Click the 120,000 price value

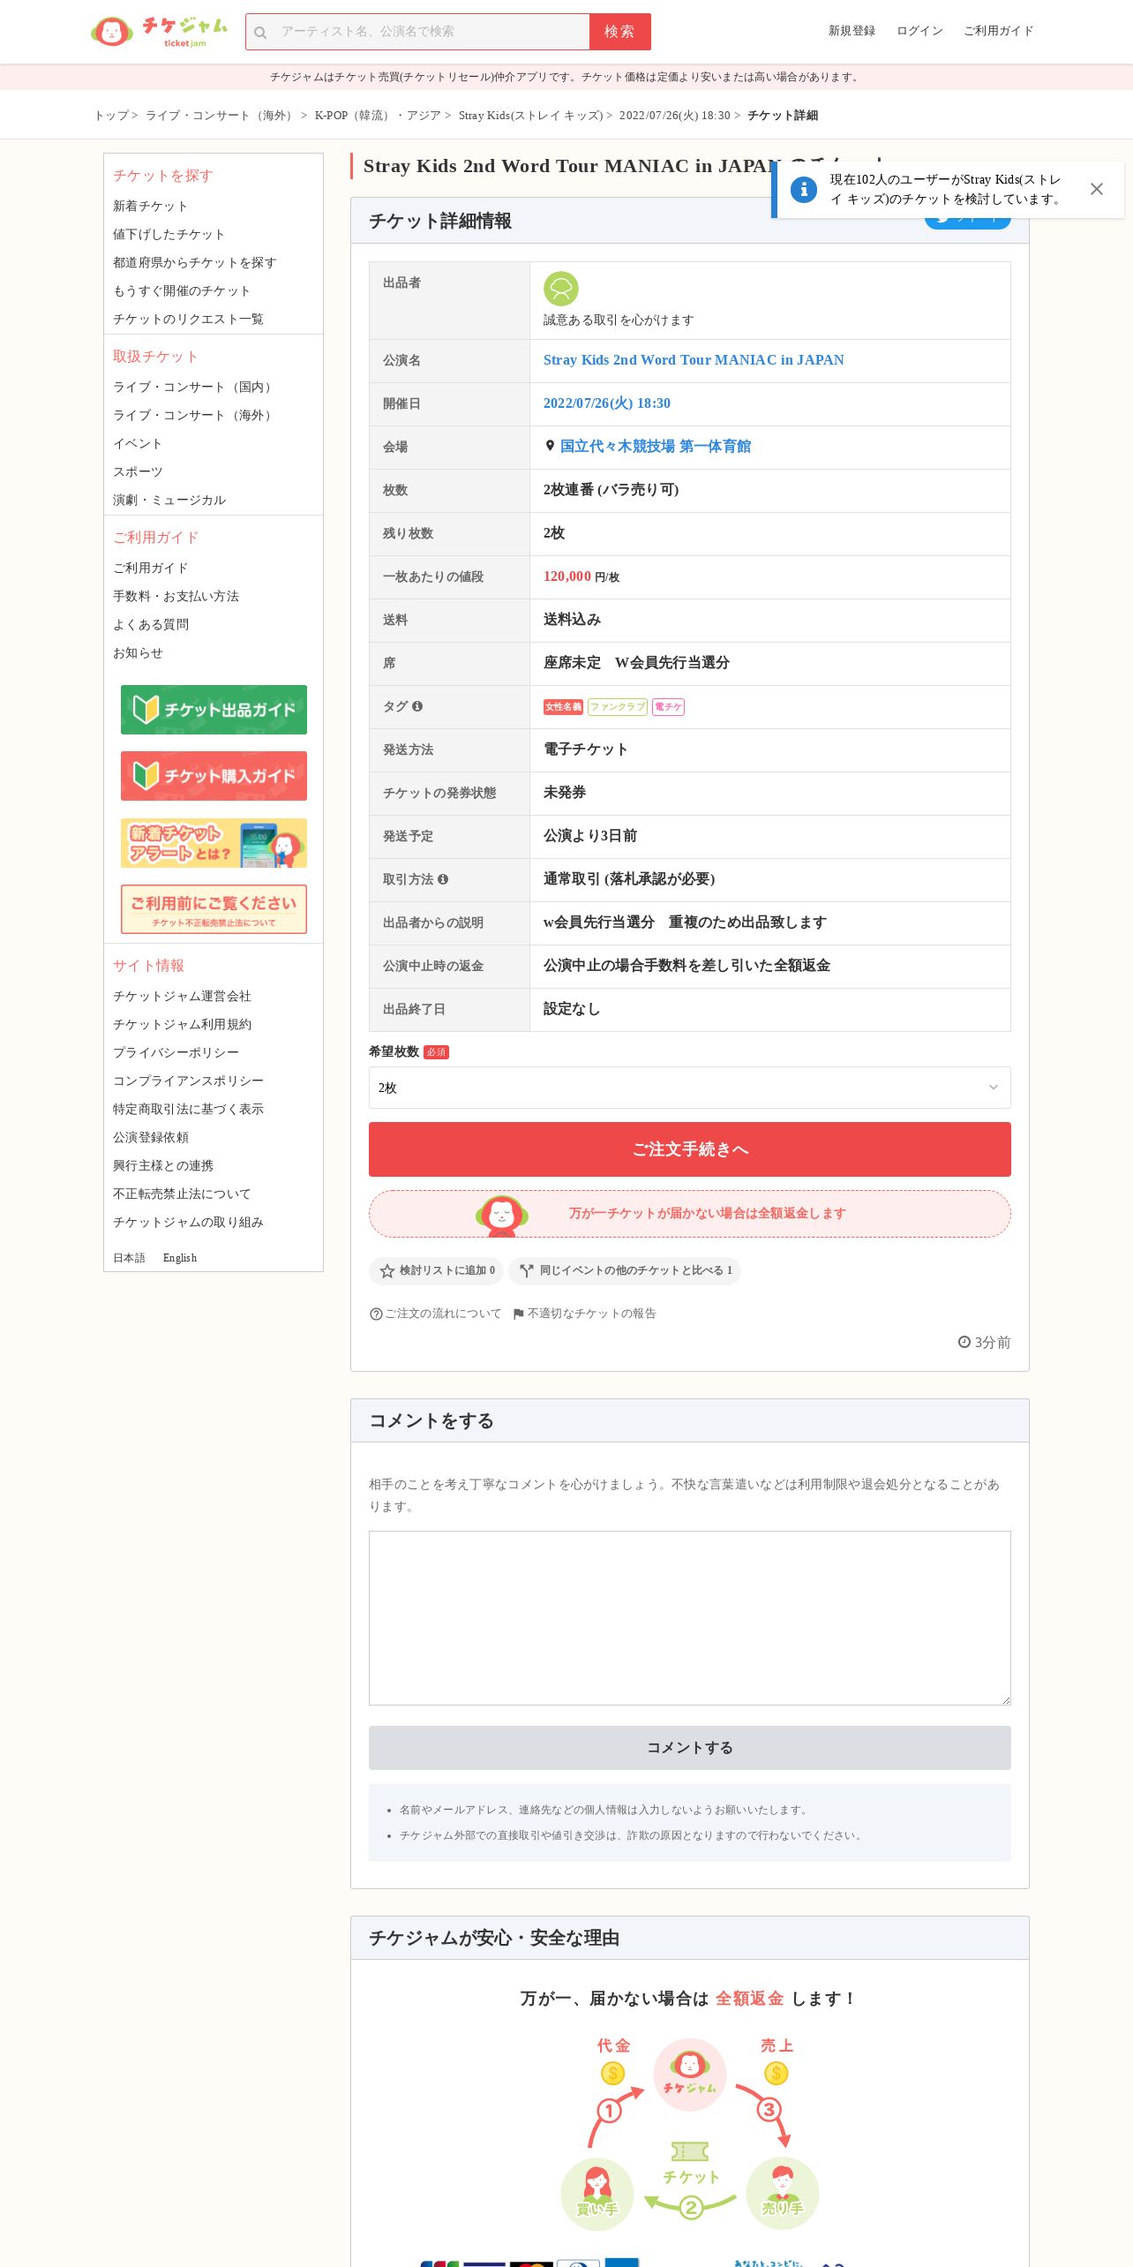coord(567,576)
